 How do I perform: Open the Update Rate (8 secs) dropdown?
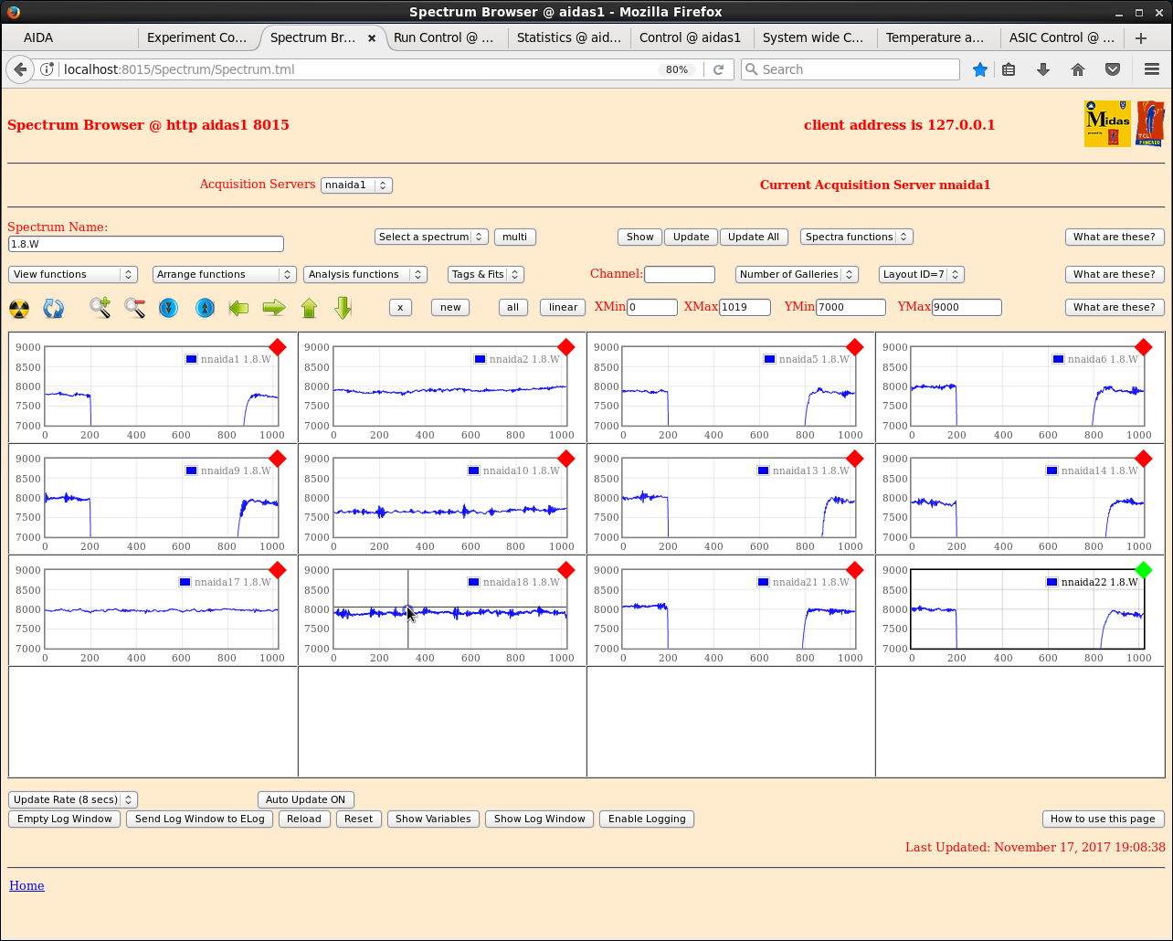click(x=73, y=799)
